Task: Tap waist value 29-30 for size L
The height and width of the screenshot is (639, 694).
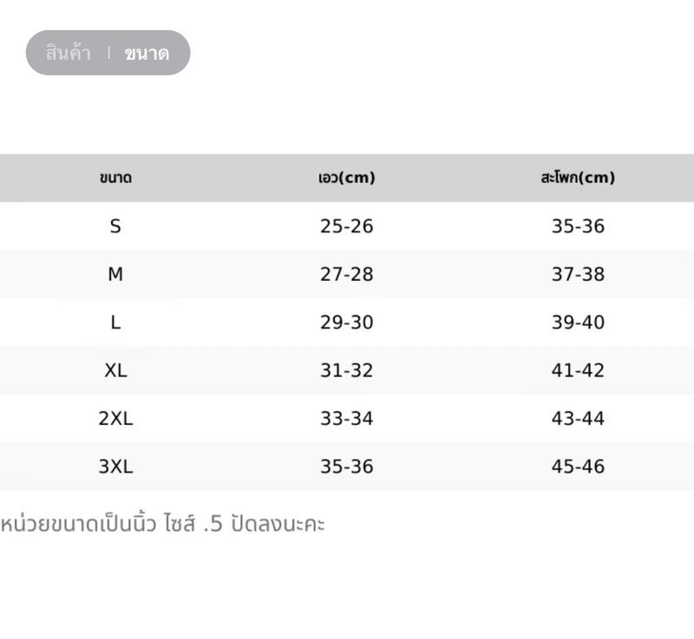Action: pyautogui.click(x=346, y=323)
